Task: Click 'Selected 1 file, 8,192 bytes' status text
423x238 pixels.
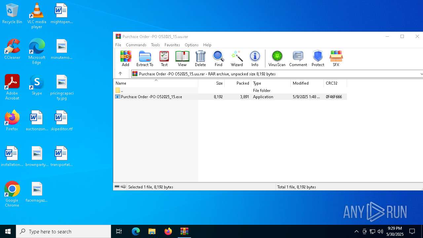Action: 151,187
